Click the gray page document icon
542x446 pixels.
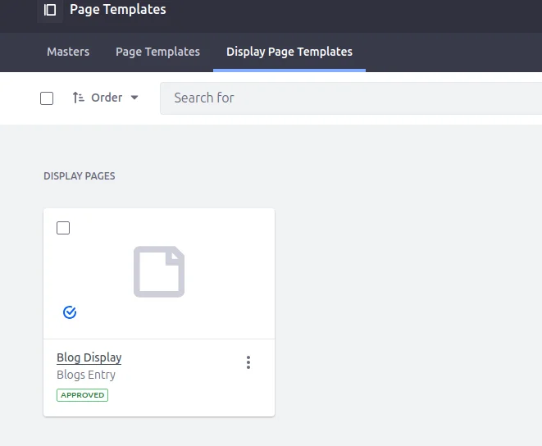coord(159,272)
